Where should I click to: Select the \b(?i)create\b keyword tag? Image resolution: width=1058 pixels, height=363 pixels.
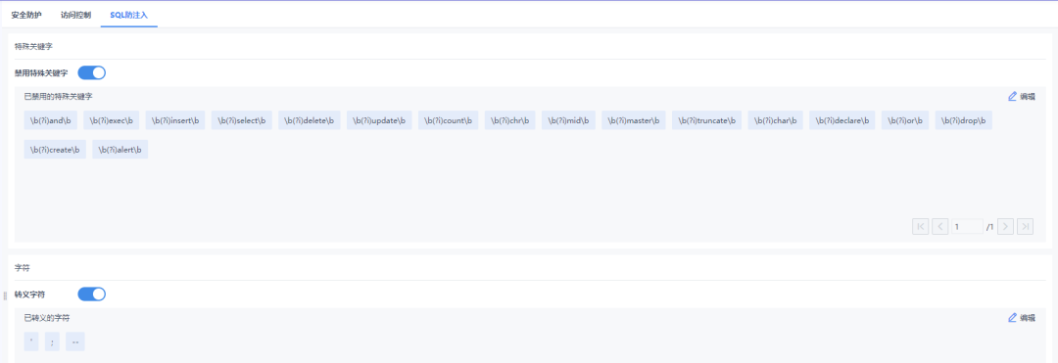[x=55, y=150]
